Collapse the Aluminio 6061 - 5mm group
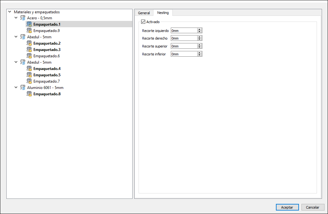 16,87
